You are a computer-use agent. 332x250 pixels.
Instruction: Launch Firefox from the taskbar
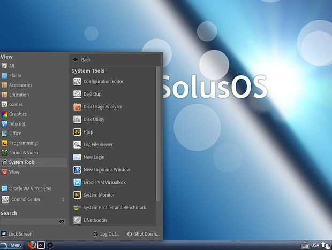coord(32,245)
